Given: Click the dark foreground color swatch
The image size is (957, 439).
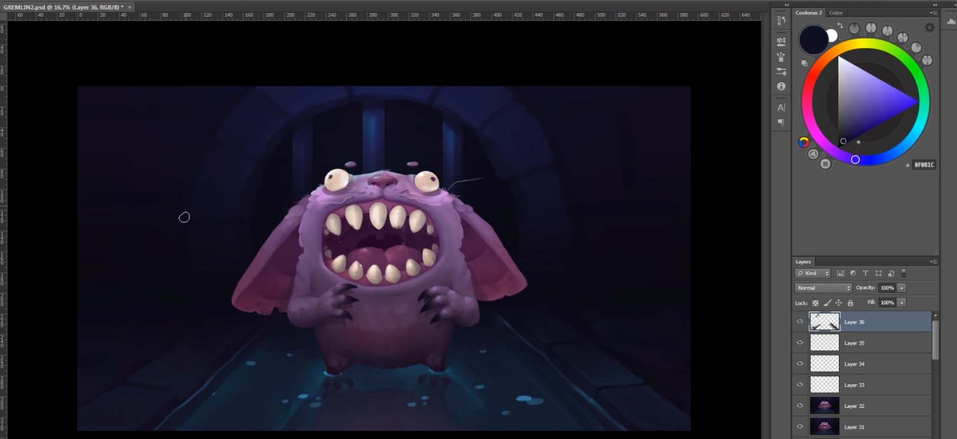Looking at the screenshot, I should [814, 39].
